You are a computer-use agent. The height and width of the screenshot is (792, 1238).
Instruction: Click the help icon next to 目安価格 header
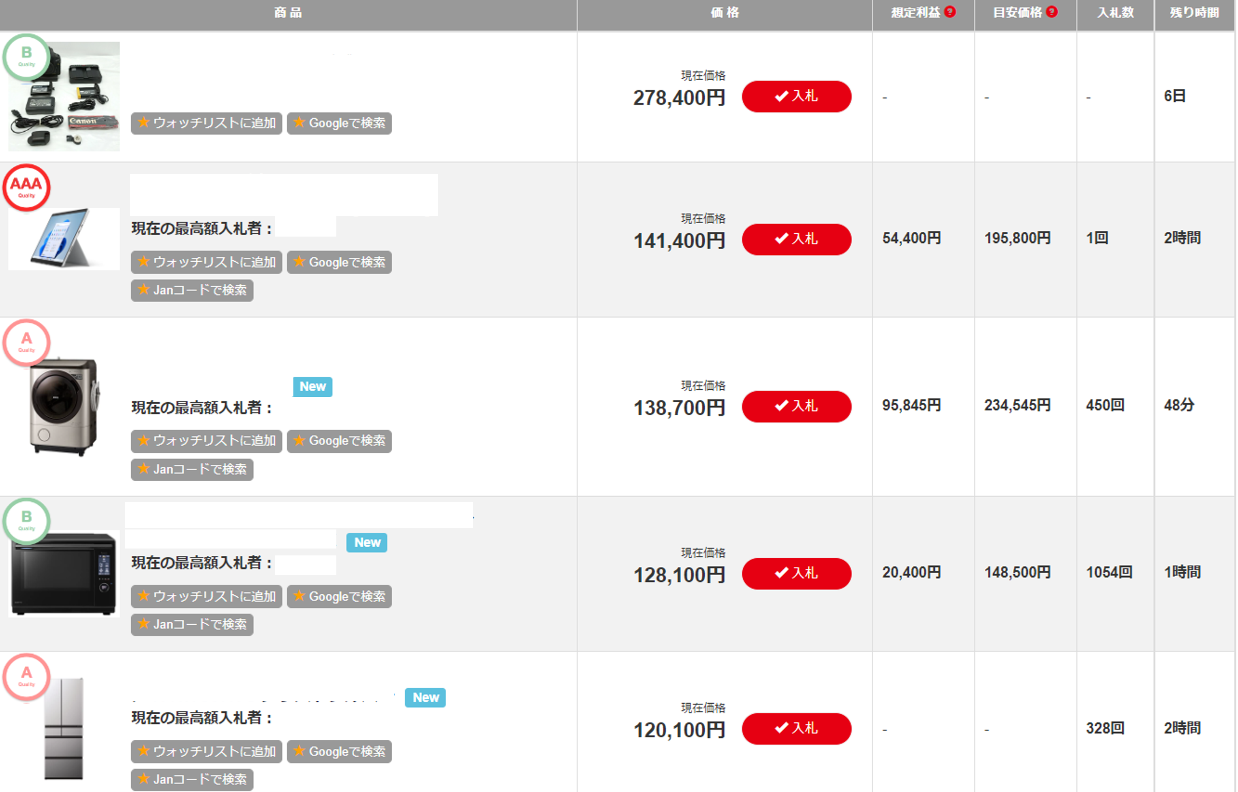click(1052, 12)
